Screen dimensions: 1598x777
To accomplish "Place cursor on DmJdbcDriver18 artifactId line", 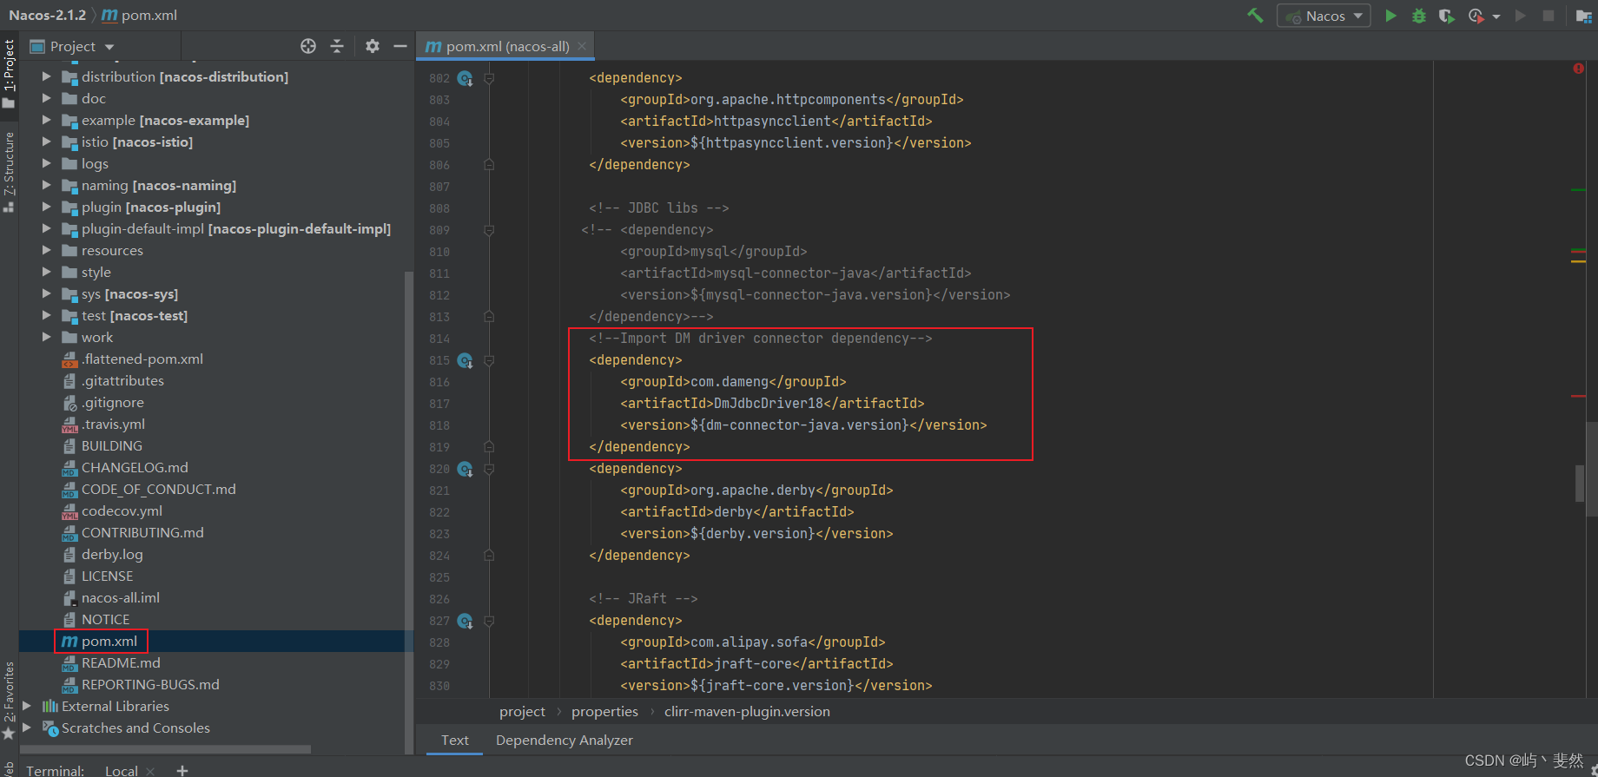I will point(772,403).
